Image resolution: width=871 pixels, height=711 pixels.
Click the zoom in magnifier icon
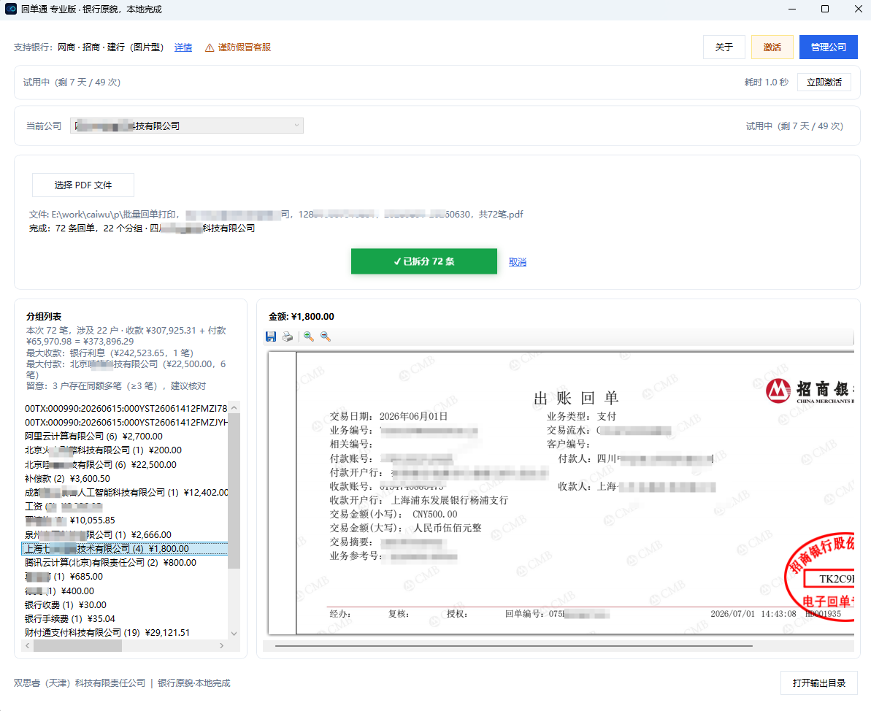(x=309, y=337)
